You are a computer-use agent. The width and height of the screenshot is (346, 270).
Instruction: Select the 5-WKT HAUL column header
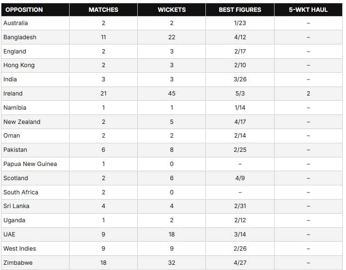point(308,9)
